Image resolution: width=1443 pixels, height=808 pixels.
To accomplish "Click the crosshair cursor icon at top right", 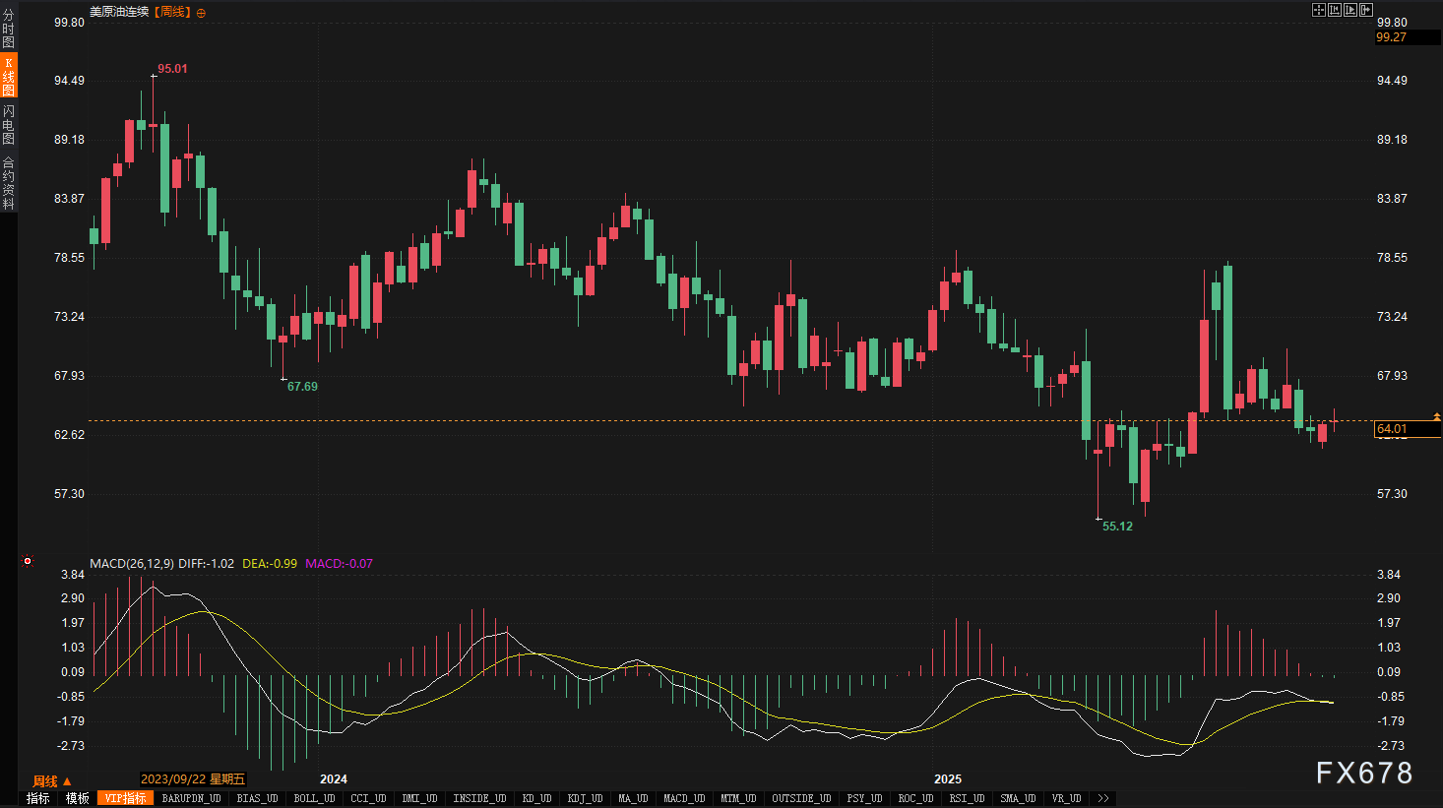I will tap(1319, 10).
